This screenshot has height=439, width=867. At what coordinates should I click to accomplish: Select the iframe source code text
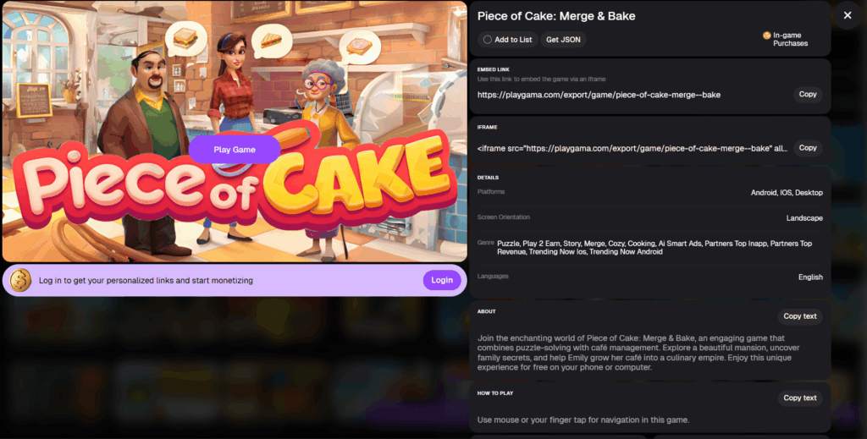pyautogui.click(x=632, y=149)
